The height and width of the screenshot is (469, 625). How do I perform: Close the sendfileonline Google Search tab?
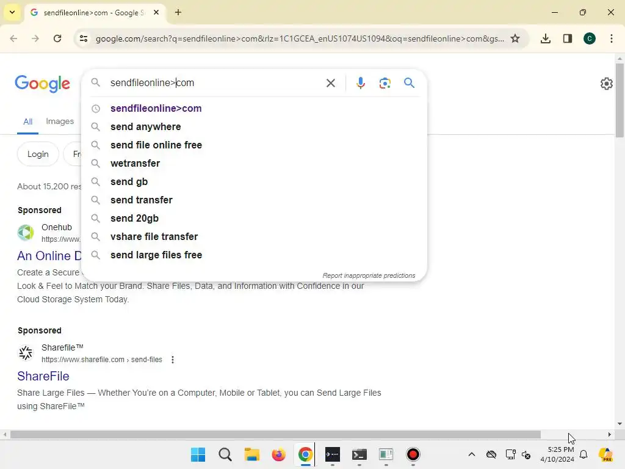(156, 12)
